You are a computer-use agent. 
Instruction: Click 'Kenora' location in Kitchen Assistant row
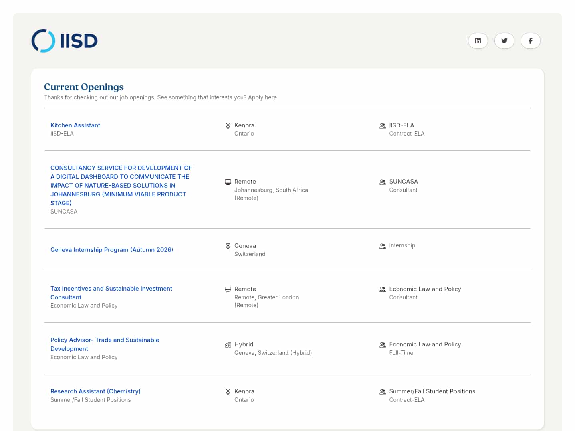tap(244, 125)
